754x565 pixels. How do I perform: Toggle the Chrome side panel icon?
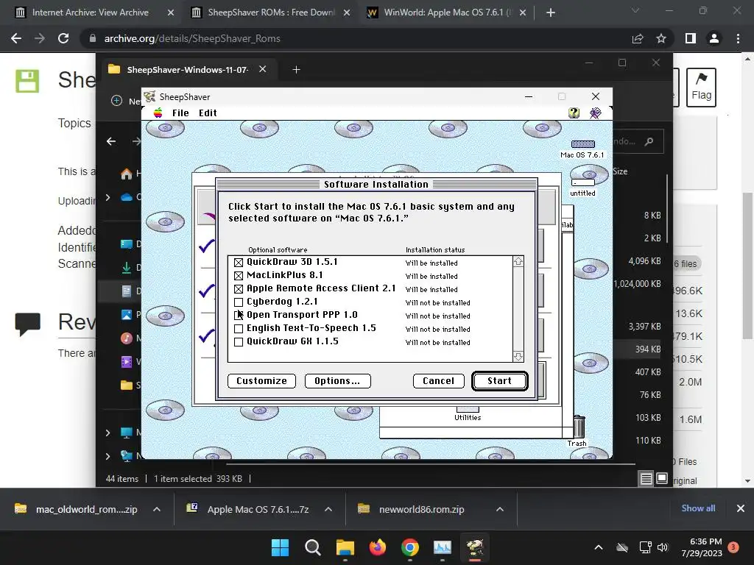coord(691,38)
